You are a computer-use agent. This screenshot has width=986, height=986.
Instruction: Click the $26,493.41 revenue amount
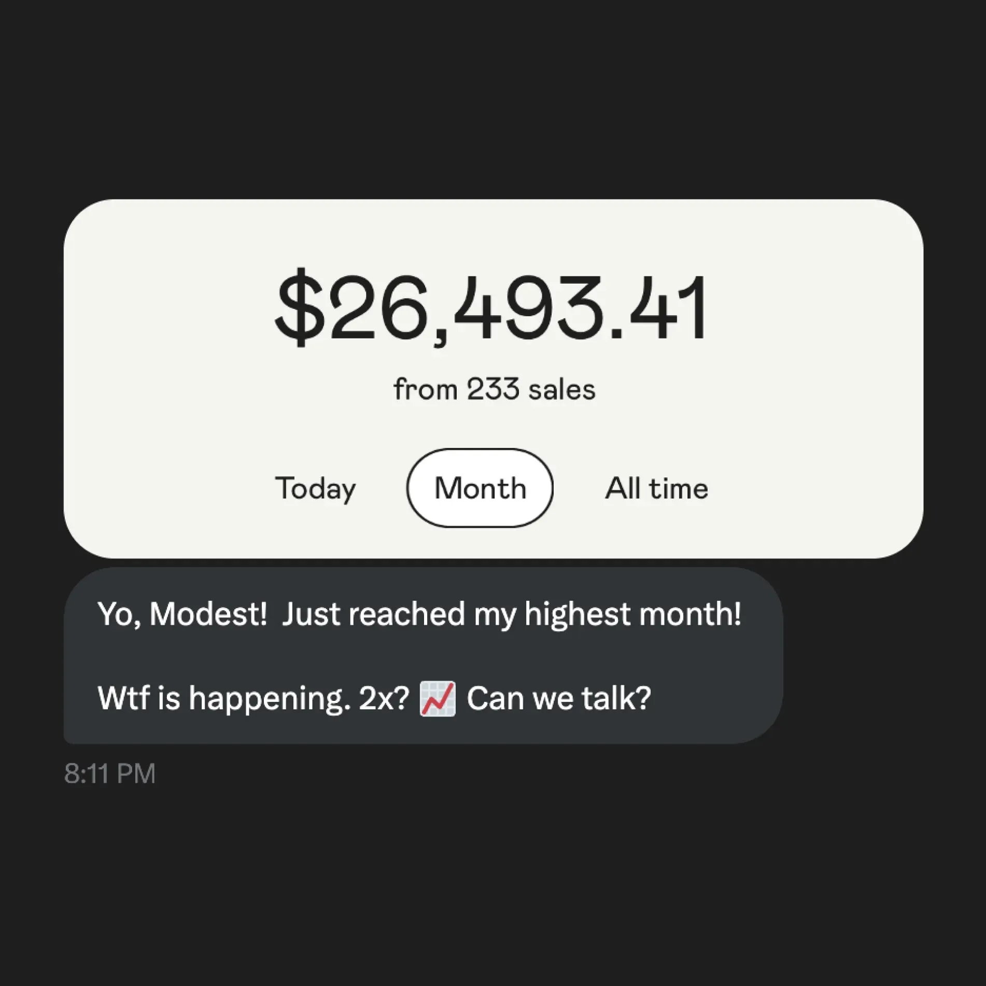pos(490,308)
